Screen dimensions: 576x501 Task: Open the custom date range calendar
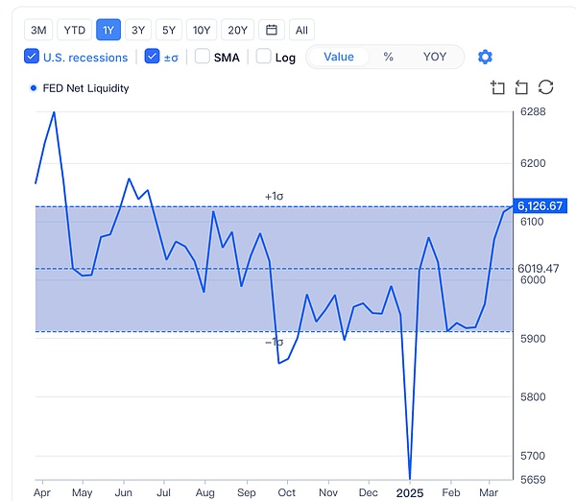pos(272,30)
